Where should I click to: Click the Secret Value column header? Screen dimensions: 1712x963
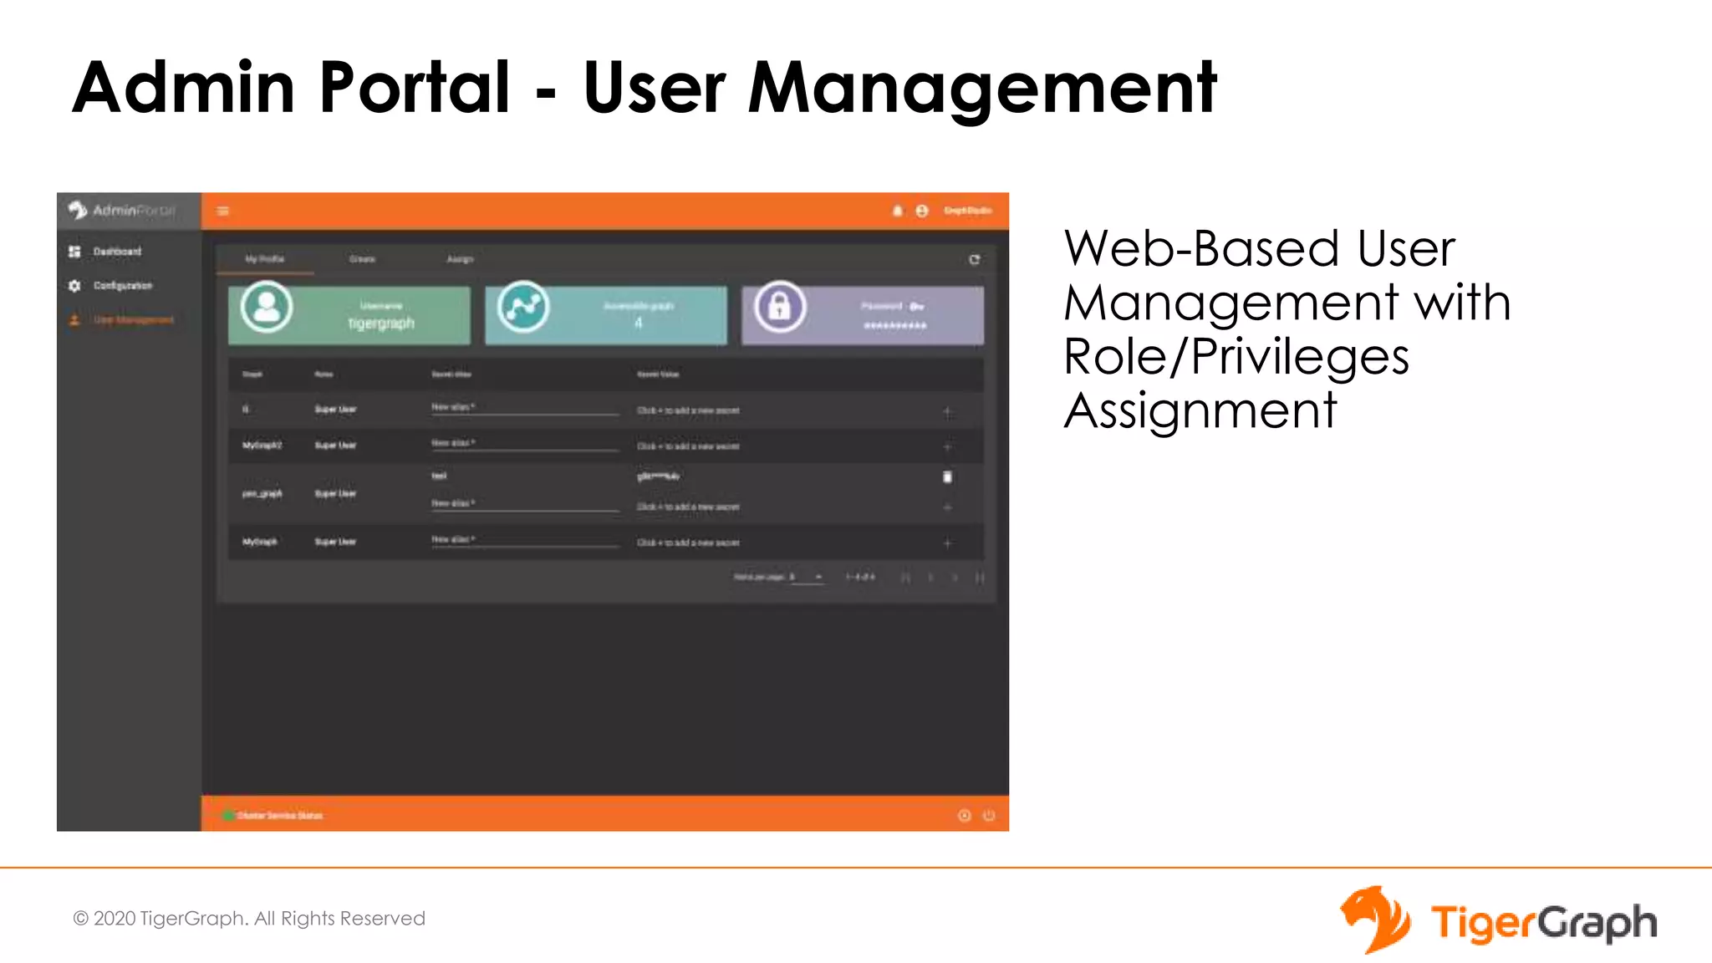[658, 374]
